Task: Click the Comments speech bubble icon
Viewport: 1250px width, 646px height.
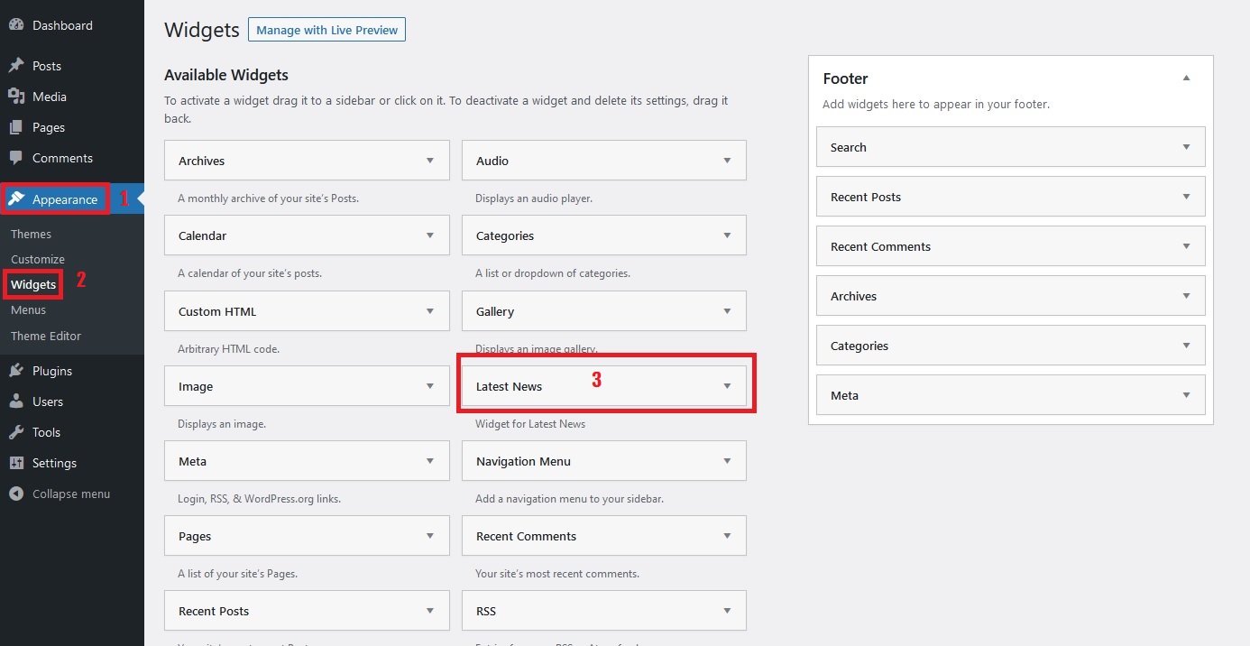Action: point(16,158)
